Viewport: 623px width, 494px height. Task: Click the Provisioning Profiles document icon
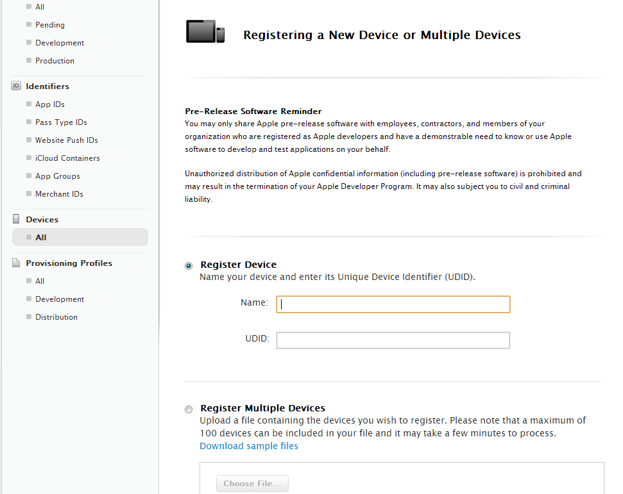[16, 263]
